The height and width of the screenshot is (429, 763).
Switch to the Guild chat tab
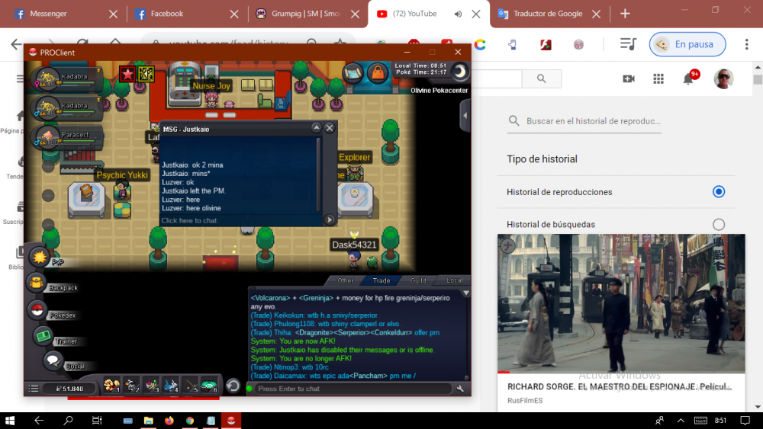(418, 280)
